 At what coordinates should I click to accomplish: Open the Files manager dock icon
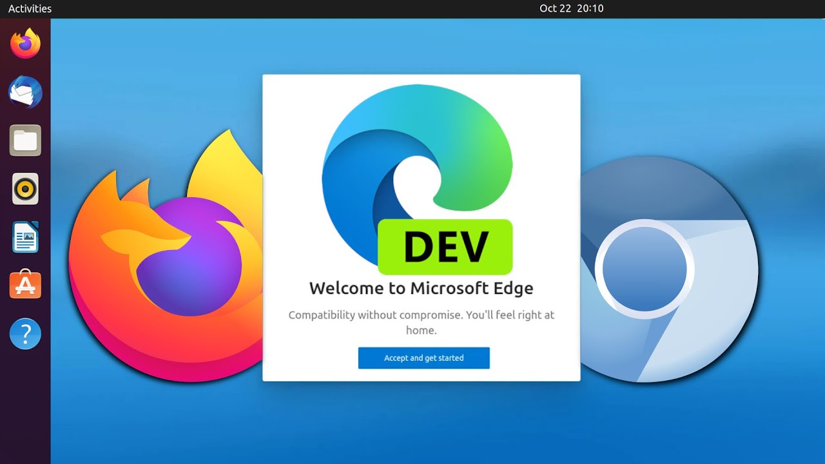(x=25, y=140)
